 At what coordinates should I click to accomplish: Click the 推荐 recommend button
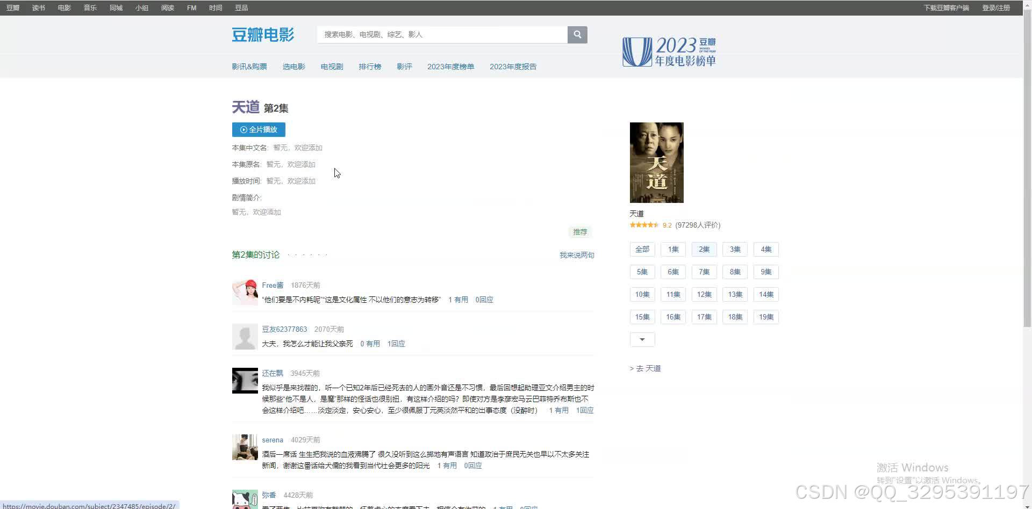580,232
